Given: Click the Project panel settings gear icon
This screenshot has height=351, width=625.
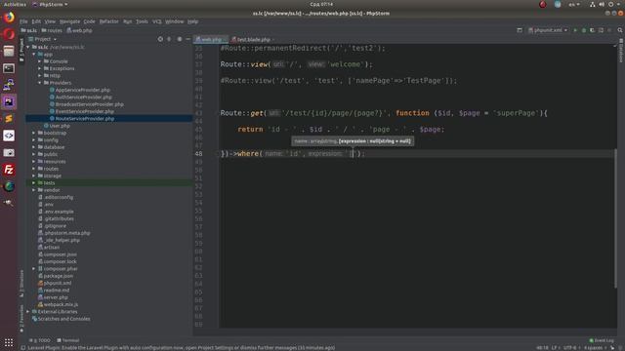Looking at the screenshot, I should point(180,39).
